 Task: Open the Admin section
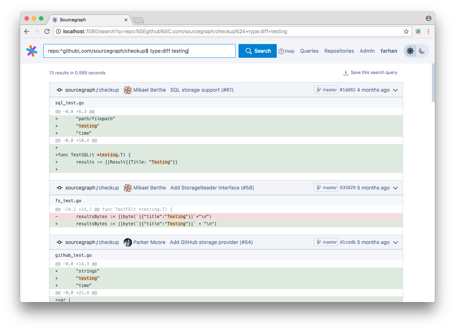(x=367, y=51)
